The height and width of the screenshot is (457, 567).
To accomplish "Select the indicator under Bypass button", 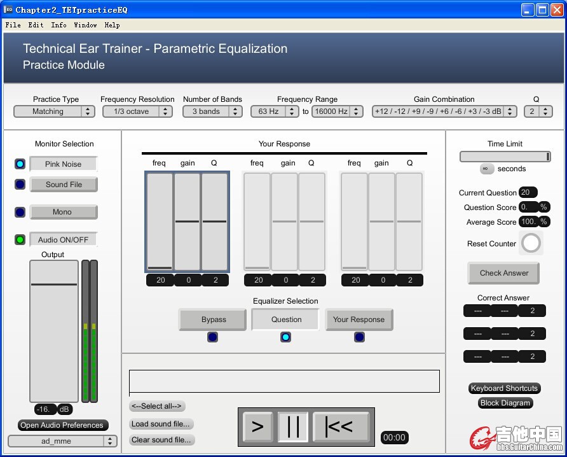I will pos(212,337).
